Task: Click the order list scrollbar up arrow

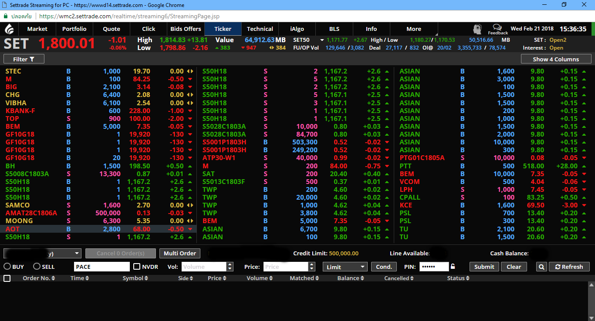Action: (591, 285)
